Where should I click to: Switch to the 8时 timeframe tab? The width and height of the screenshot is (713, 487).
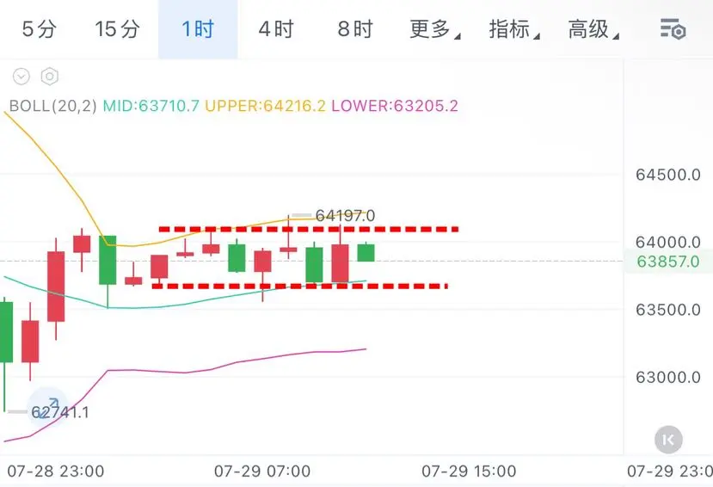355,29
